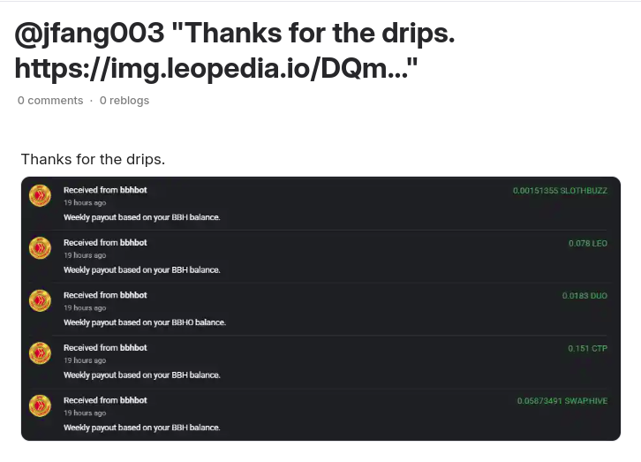Select the 0.05873491 SWAP.HIVE amount

pyautogui.click(x=562, y=401)
